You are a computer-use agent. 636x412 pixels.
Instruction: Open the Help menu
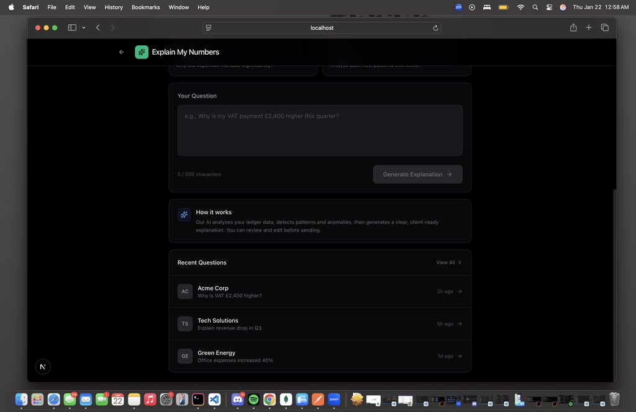coord(204,7)
